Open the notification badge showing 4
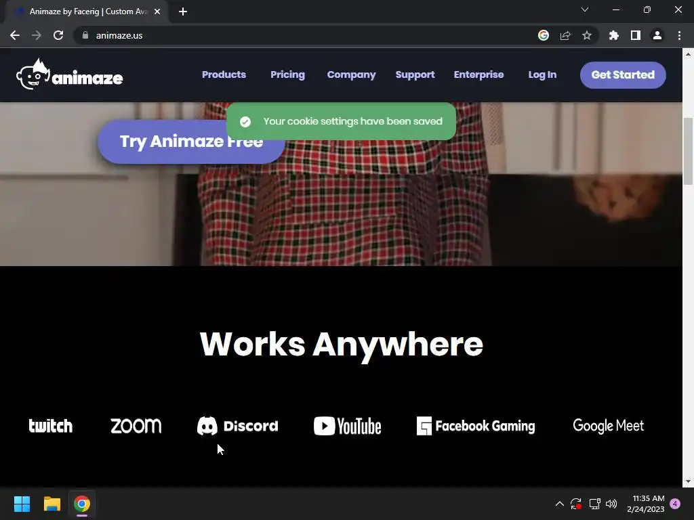Screen dimensions: 694x520 [x=675, y=504]
